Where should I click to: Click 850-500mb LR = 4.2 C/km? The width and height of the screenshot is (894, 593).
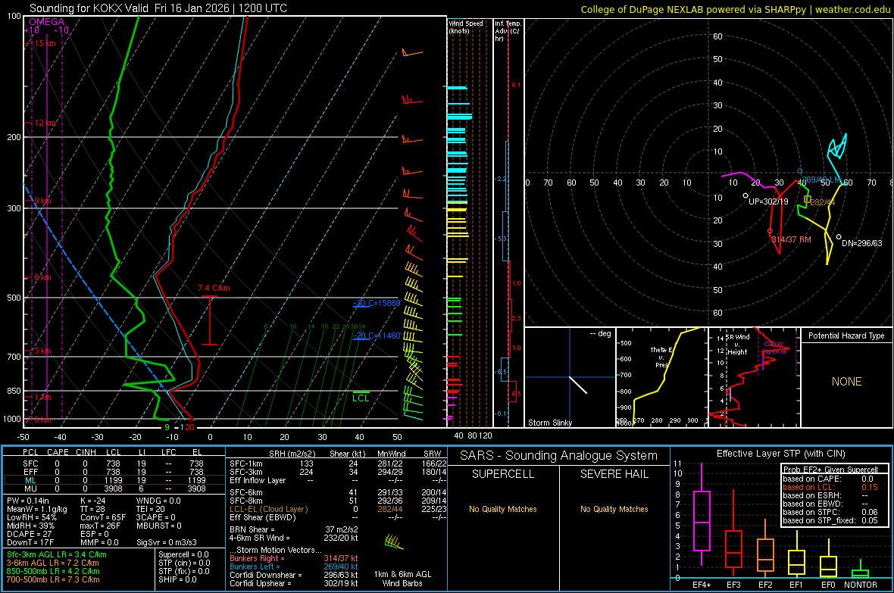pos(53,571)
